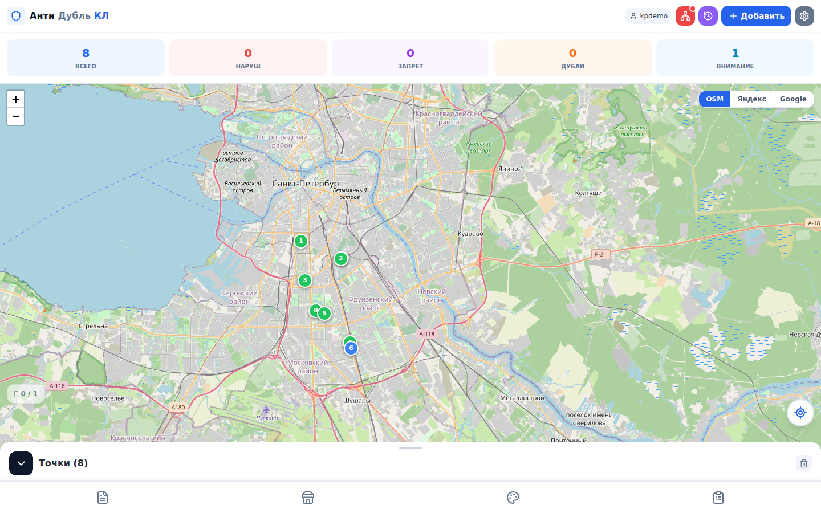The width and height of the screenshot is (821, 513).
Task: Select map marker number 5
Action: coord(324,313)
